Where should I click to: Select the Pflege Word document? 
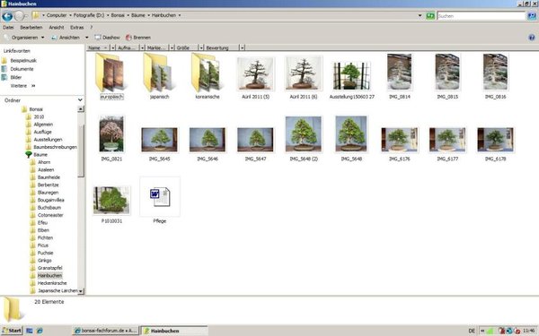(x=160, y=201)
